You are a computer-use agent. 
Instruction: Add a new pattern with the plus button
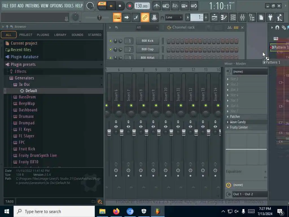206,18
